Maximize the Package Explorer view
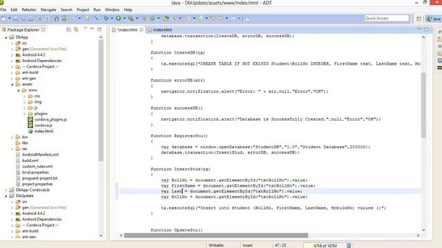Viewport: 442px width, 248px height. point(99,29)
